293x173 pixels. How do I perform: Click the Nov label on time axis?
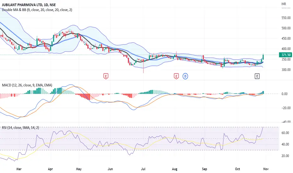[x=266, y=169]
